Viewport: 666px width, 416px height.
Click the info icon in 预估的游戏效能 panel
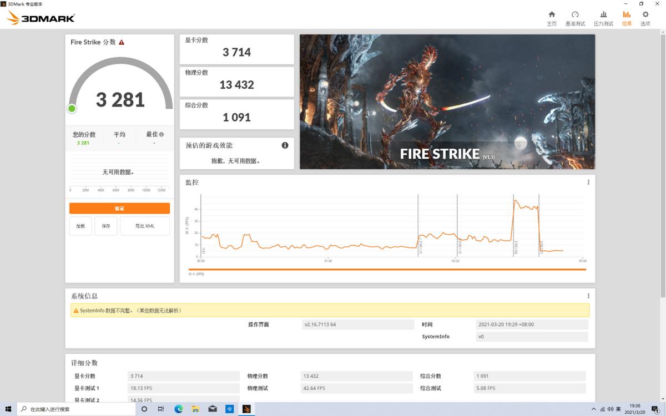tap(285, 145)
